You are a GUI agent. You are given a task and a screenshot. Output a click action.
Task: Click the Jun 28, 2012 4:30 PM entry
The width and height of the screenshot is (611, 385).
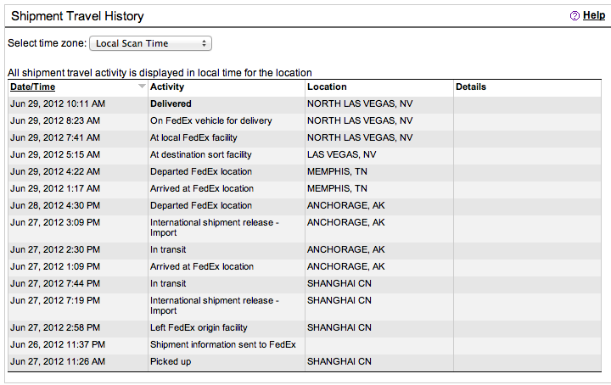55,205
